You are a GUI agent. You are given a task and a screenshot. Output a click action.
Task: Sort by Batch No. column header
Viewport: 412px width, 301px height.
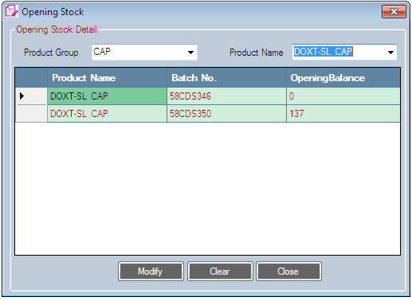pos(226,78)
